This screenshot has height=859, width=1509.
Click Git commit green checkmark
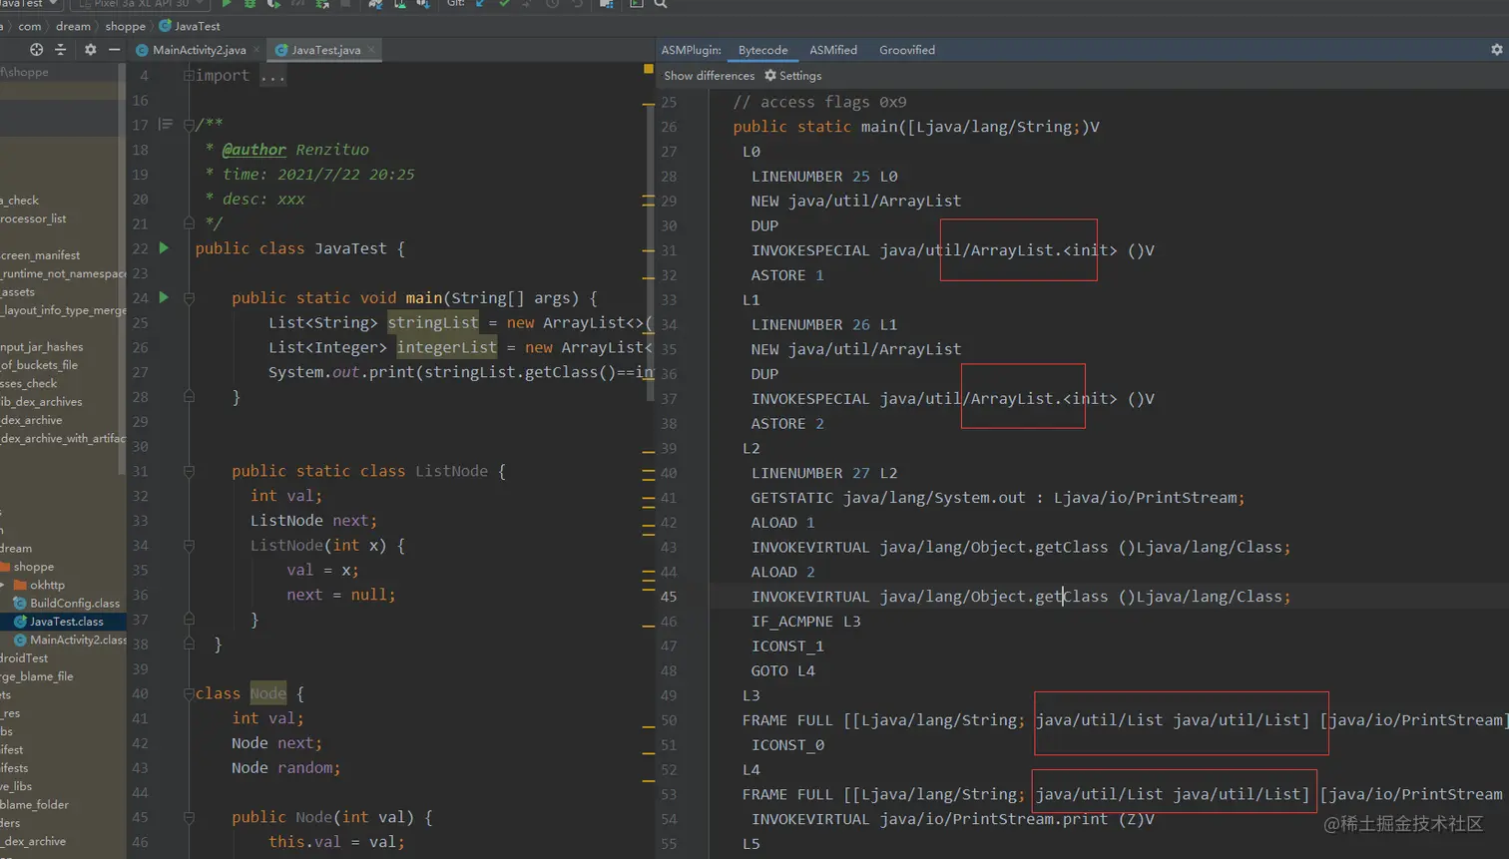pyautogui.click(x=504, y=5)
